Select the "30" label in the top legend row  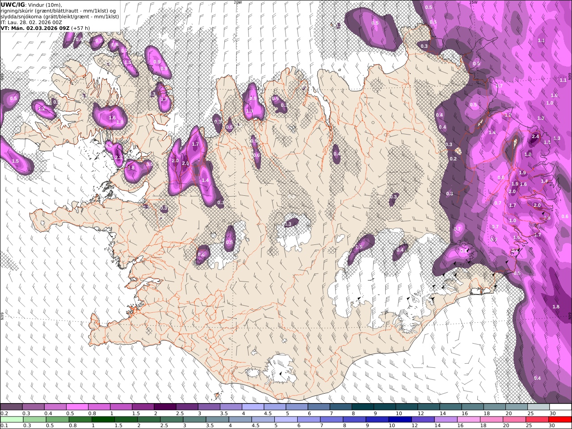pyautogui.click(x=552, y=413)
